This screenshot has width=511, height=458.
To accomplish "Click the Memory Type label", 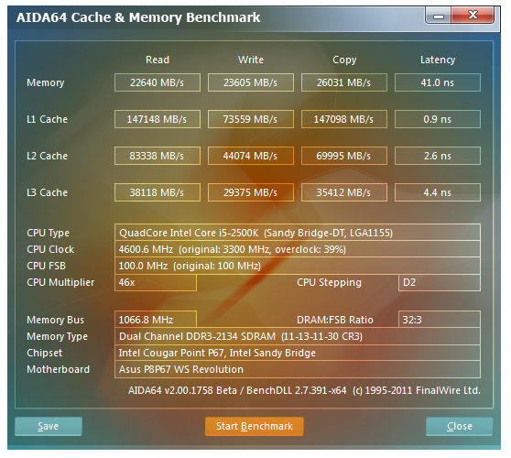I will 57,336.
